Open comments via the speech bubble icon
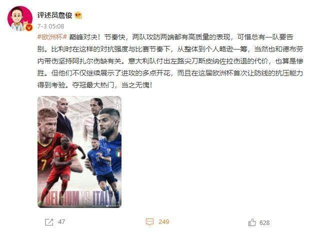This screenshot has height=231, width=310. pos(149,222)
